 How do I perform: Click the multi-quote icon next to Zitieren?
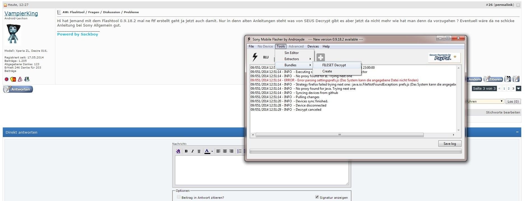508,79
